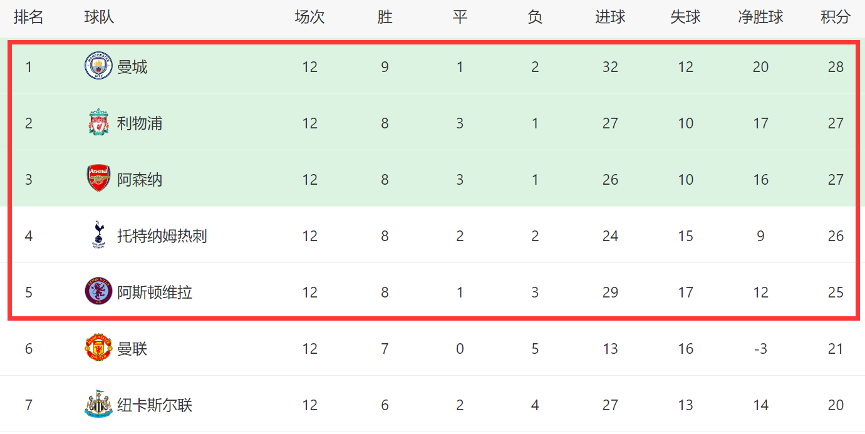Select 托特纳姆热刺 team name
The height and width of the screenshot is (434, 865).
[x=162, y=236]
